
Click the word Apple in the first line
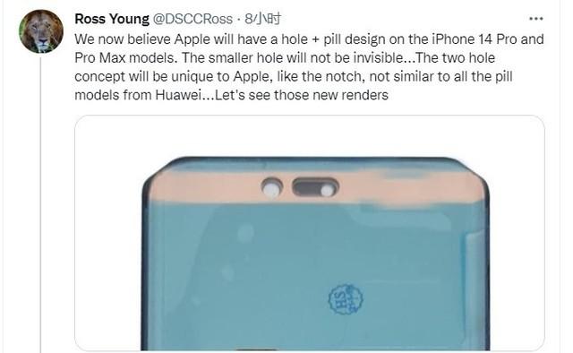tap(192, 39)
